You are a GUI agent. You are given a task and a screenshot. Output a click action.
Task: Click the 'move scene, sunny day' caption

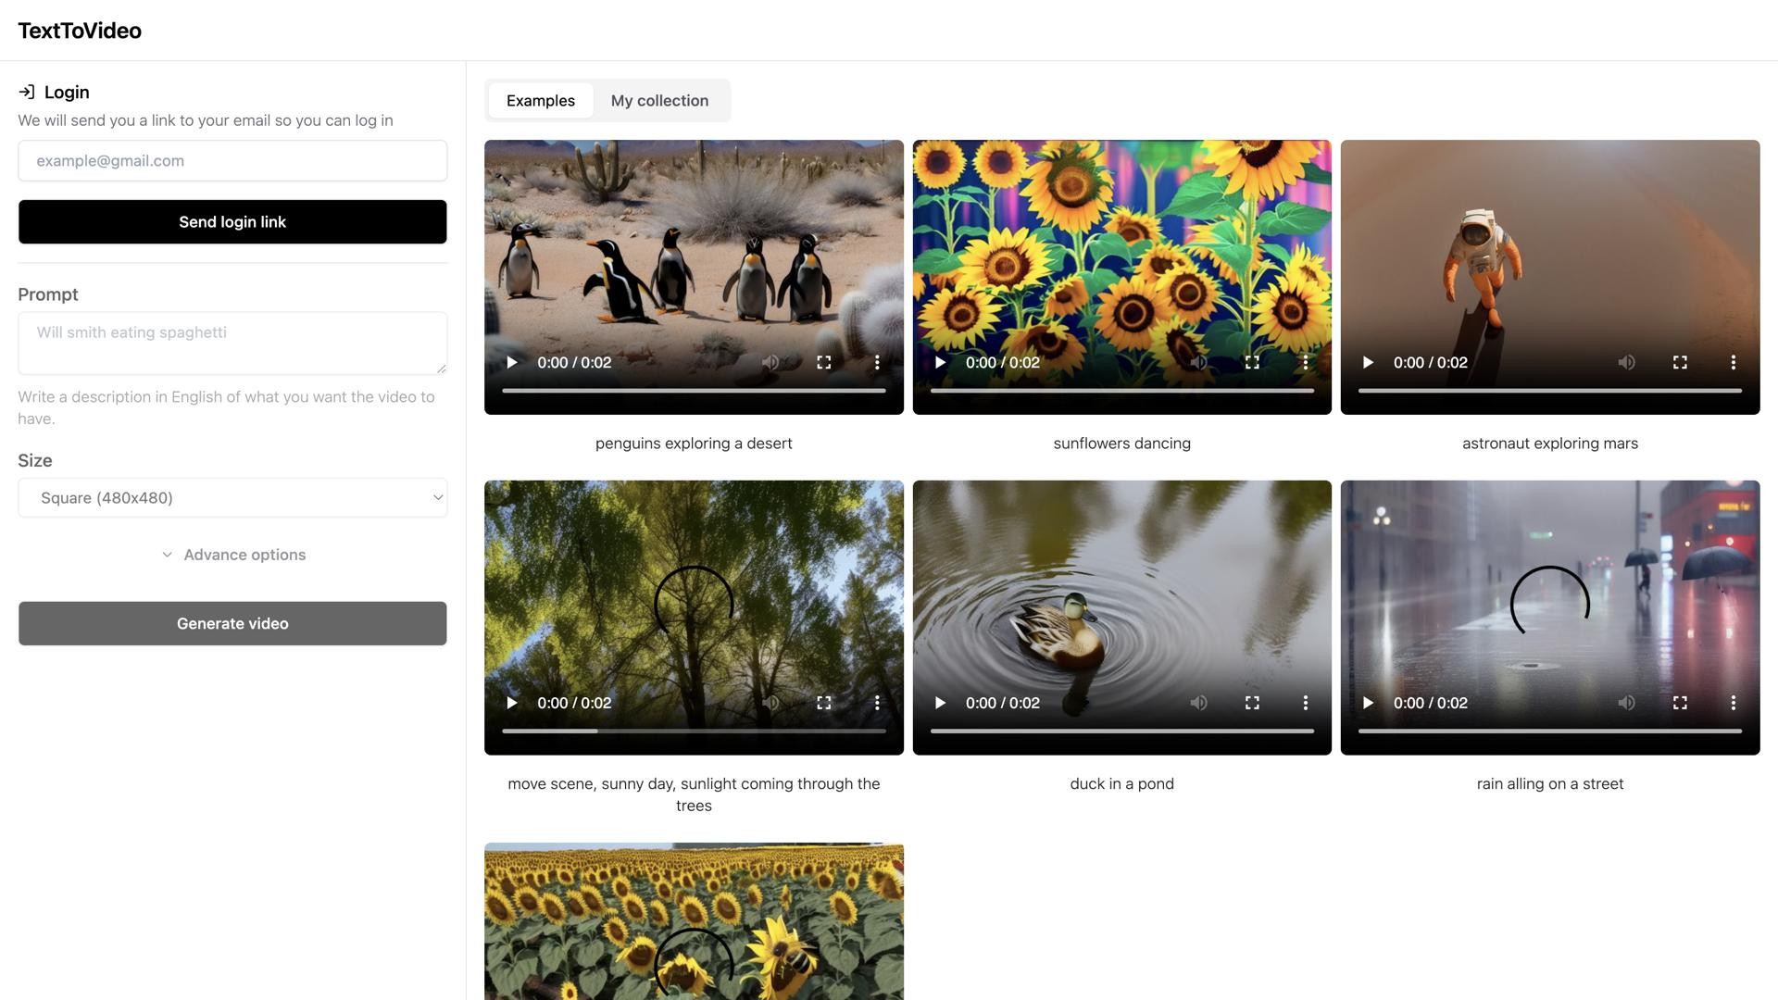coord(694,794)
